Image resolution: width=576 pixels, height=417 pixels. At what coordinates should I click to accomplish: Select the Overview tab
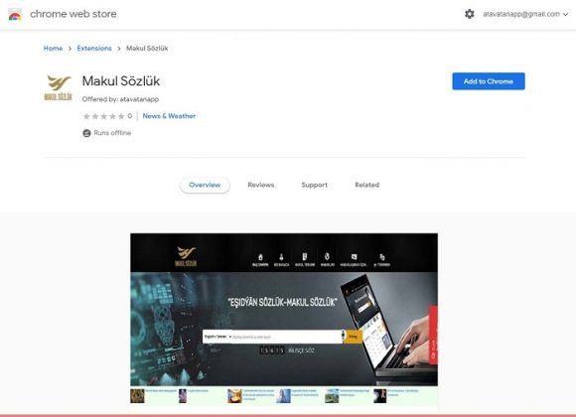[x=205, y=185]
